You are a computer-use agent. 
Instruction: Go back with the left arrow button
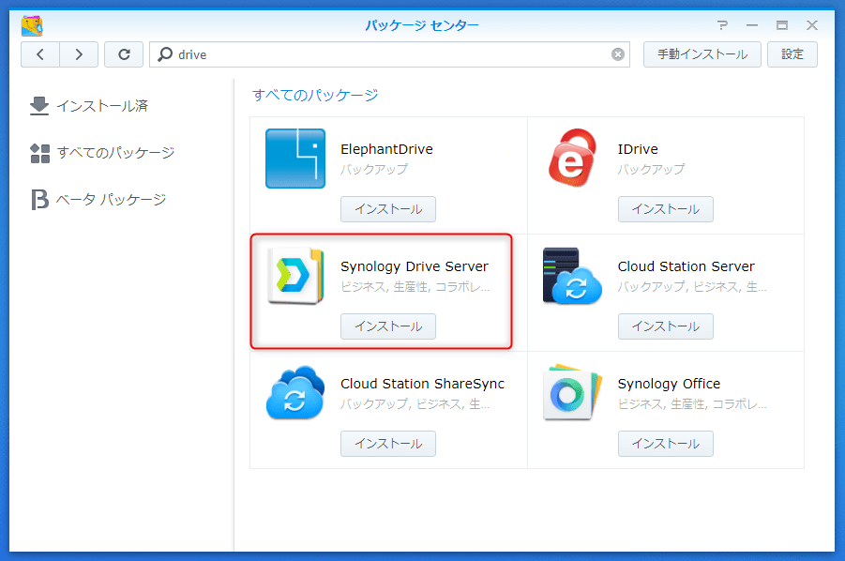40,54
